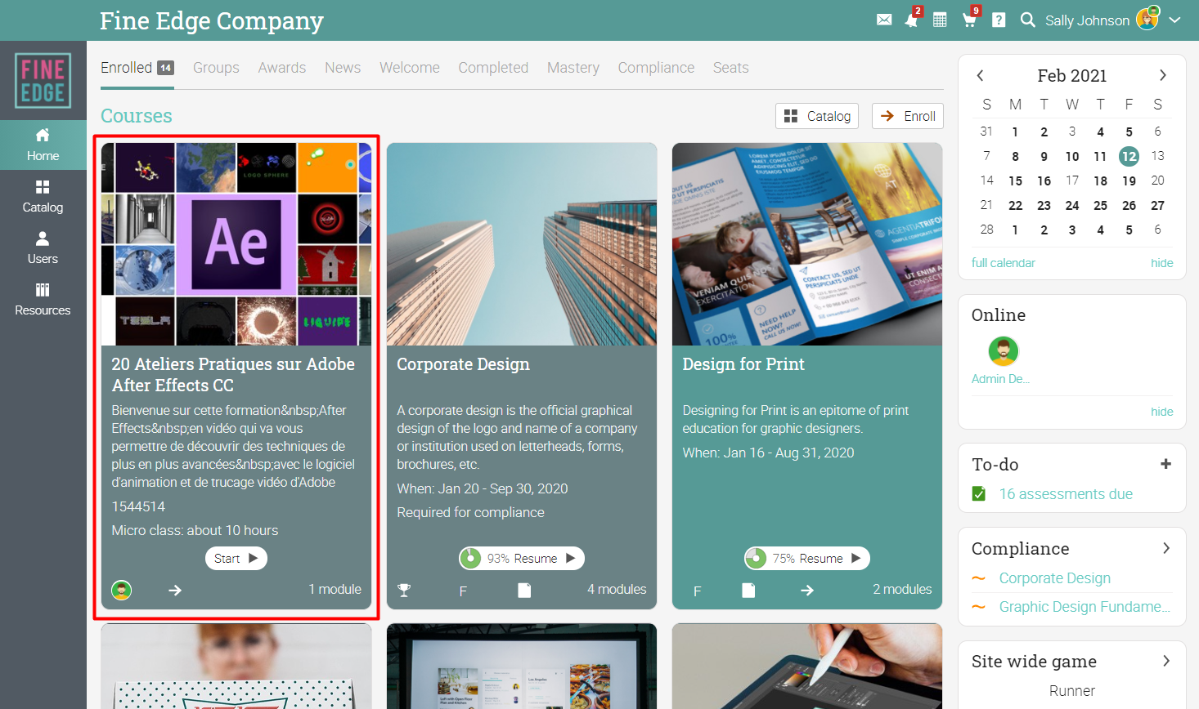The width and height of the screenshot is (1199, 709).
Task: Open the full calendar link
Action: [1003, 263]
